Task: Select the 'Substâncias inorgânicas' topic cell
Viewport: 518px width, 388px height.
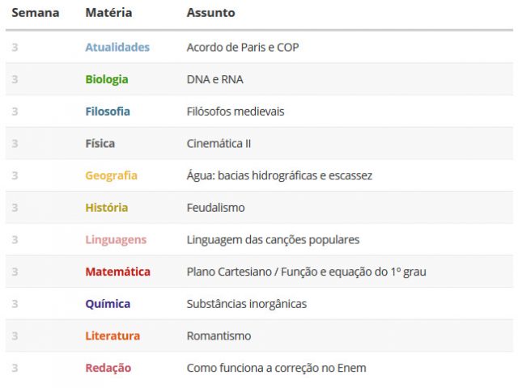Action: [x=247, y=304]
